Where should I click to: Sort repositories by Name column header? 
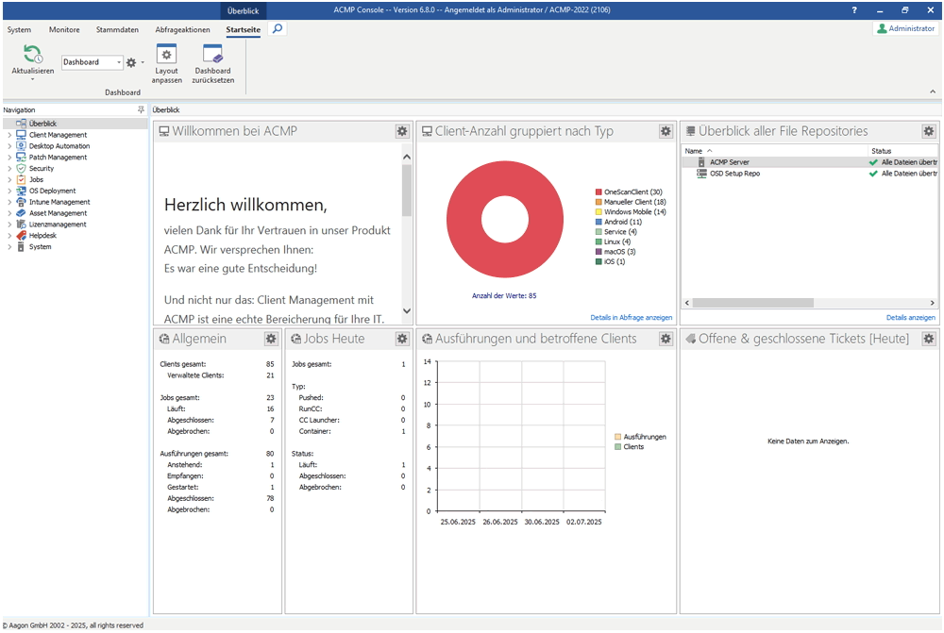point(775,151)
